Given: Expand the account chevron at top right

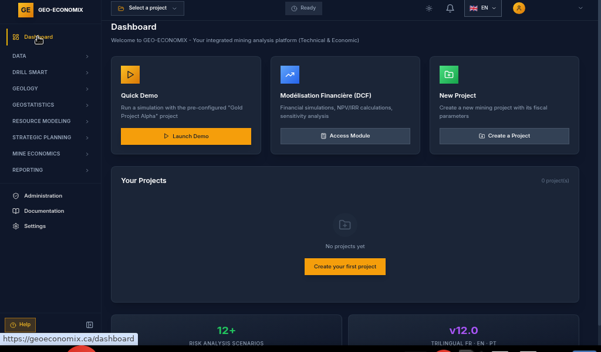Looking at the screenshot, I should [580, 8].
